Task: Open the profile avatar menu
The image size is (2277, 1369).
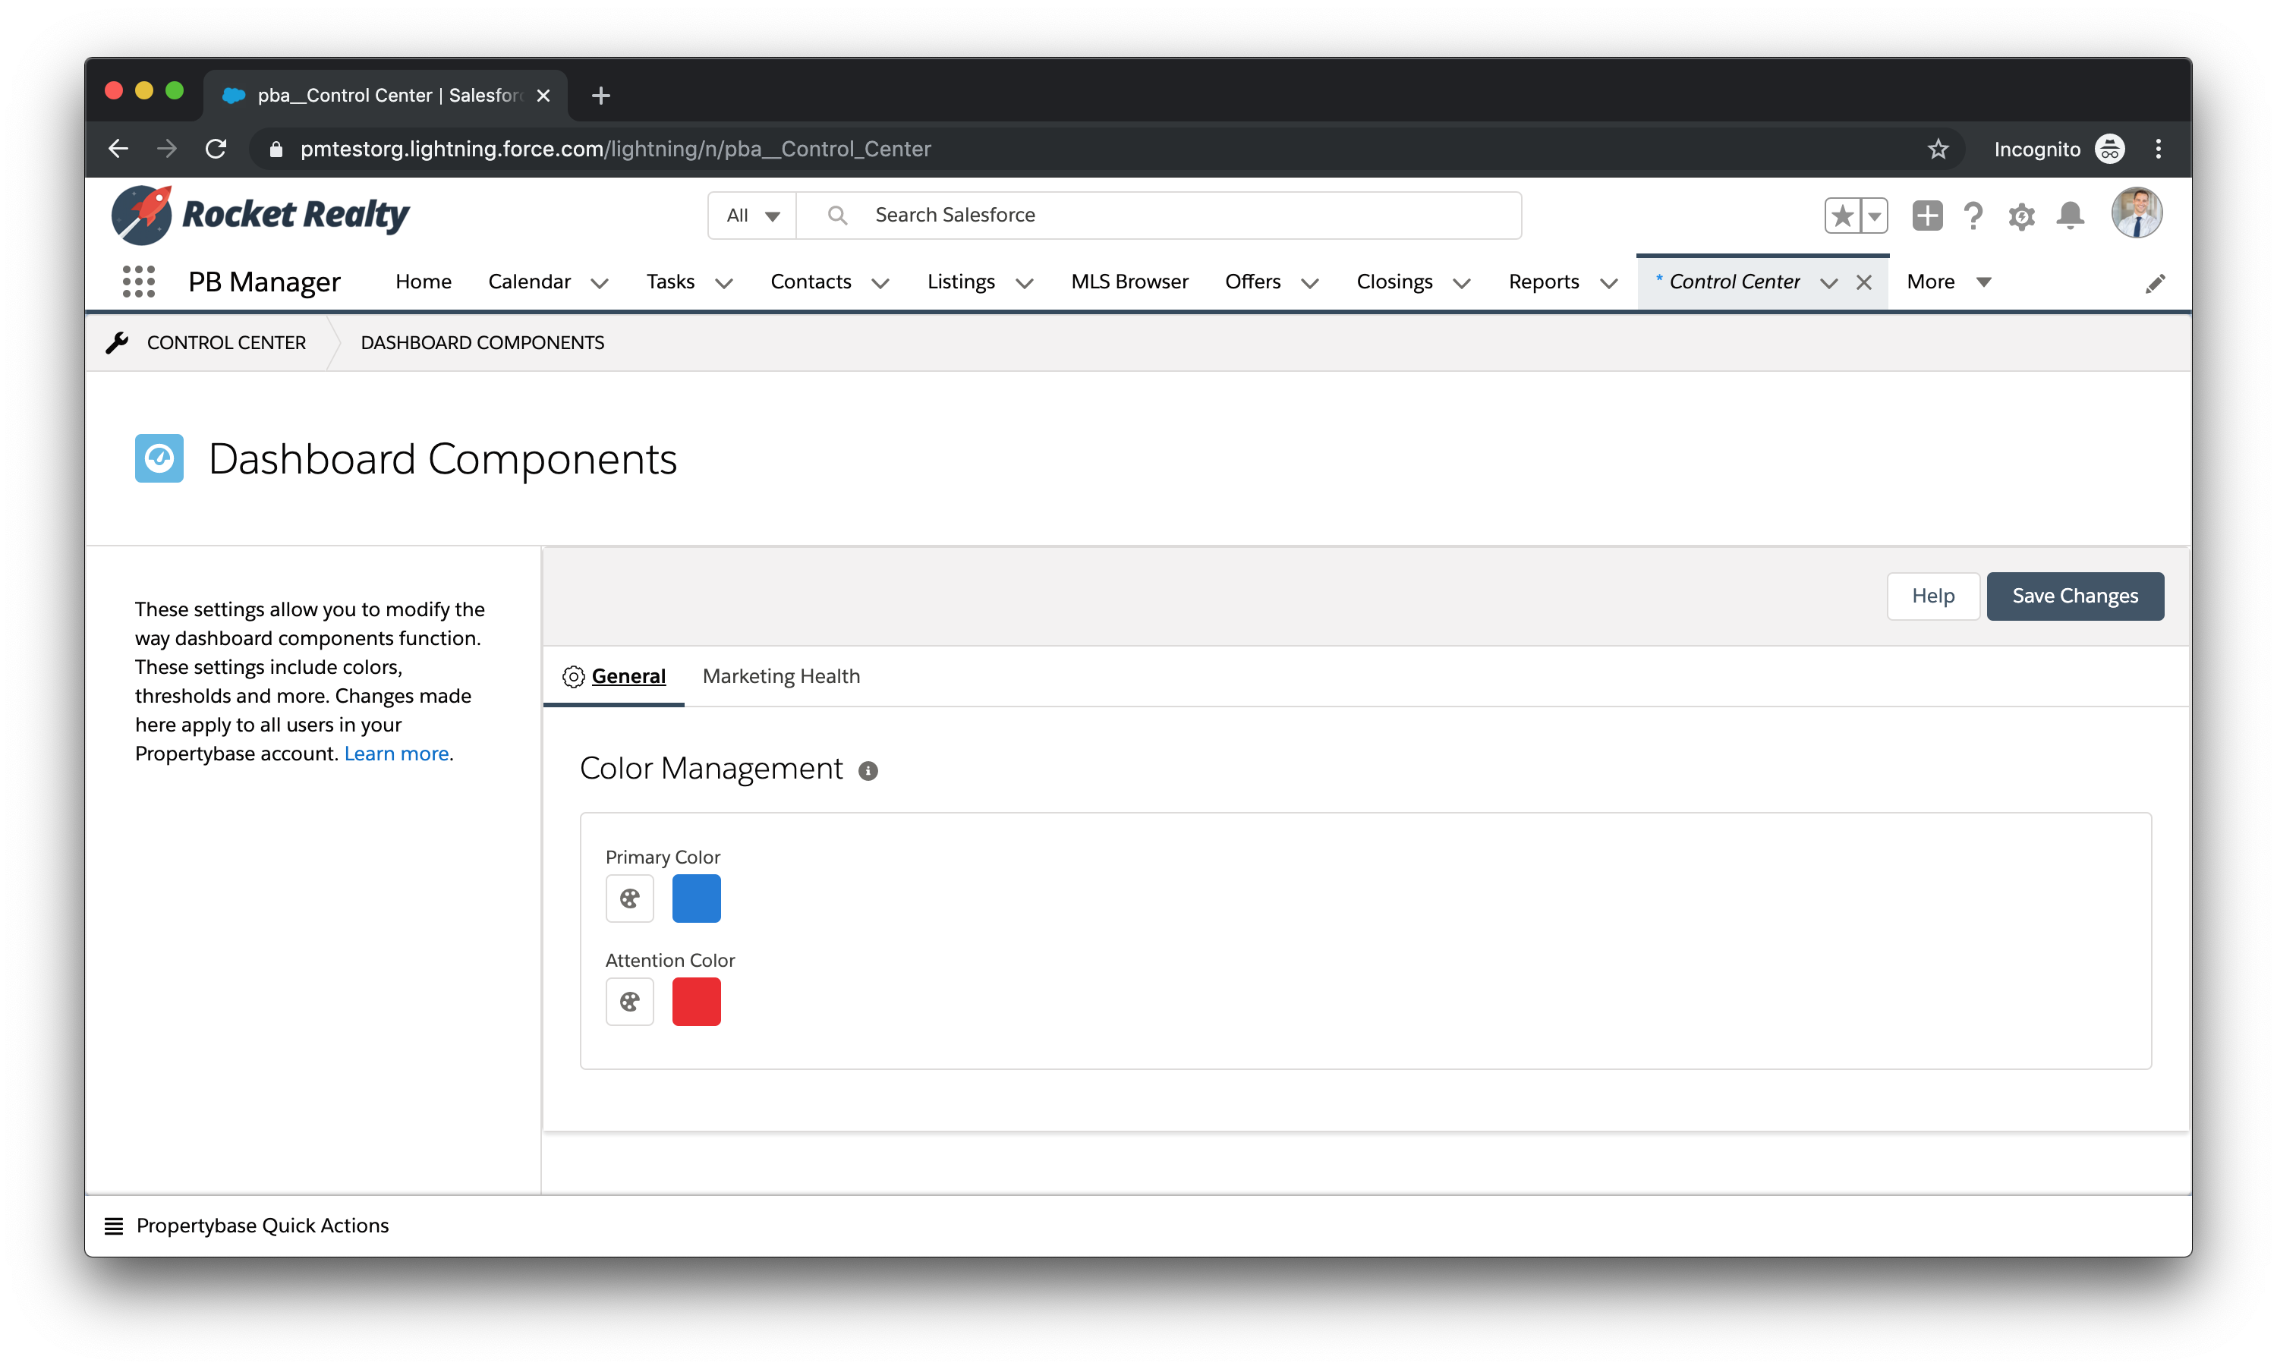Action: click(2137, 213)
